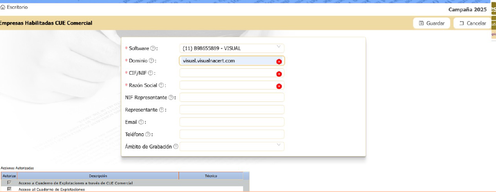This screenshot has width=496, height=192.
Task: Focus the Razón Social input field
Action: tap(232, 85)
